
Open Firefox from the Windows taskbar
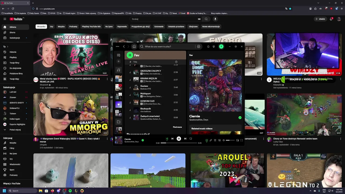click(52, 191)
